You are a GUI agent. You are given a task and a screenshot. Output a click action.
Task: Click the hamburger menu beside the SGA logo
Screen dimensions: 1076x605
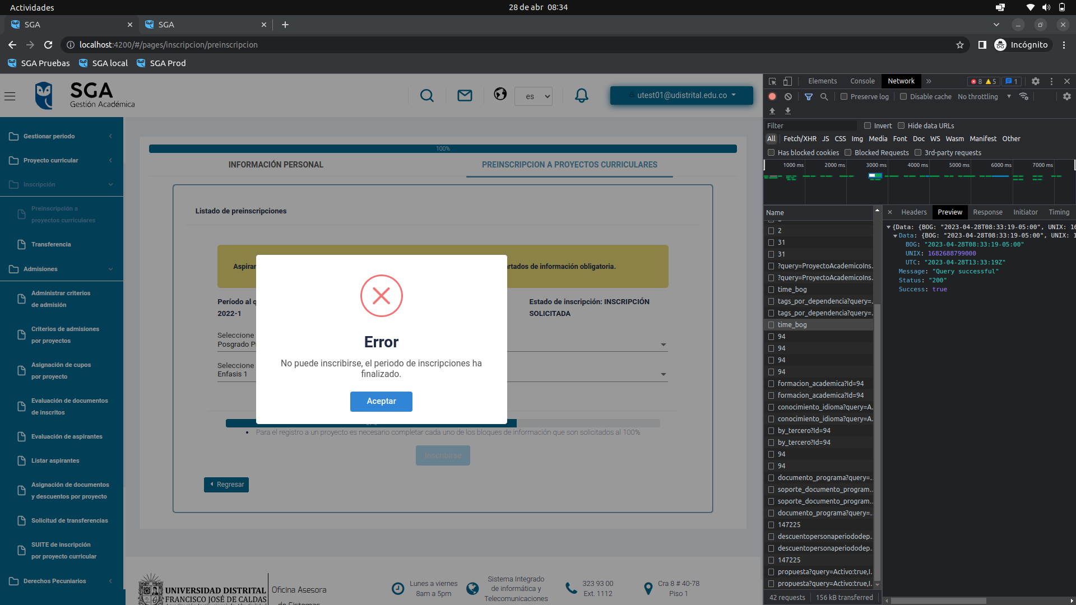(x=10, y=96)
